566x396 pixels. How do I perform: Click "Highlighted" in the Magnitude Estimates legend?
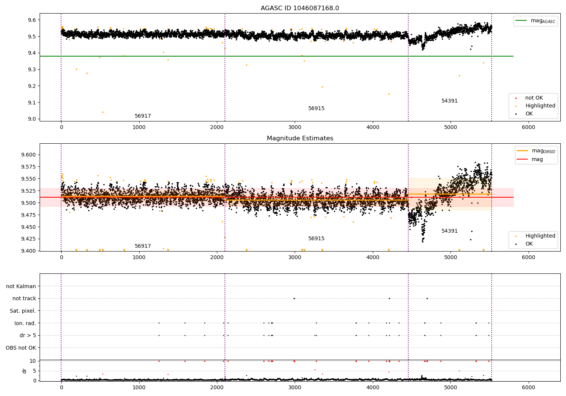click(x=540, y=236)
